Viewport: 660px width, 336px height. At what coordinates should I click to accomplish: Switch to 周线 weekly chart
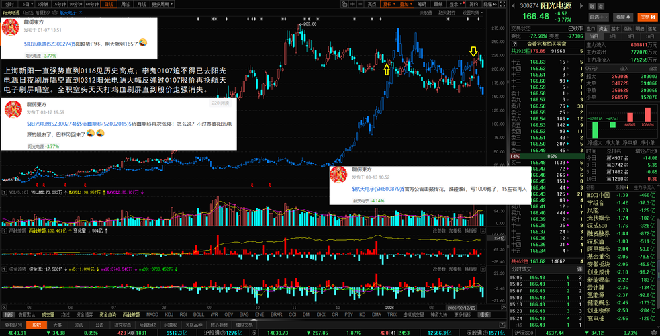125,4
